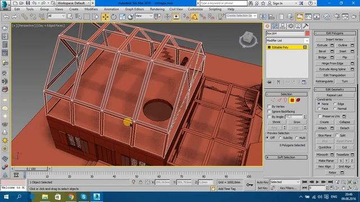This screenshot has height=202, width=360.
Task: Enable the By Vertex checkbox
Action: point(269,107)
